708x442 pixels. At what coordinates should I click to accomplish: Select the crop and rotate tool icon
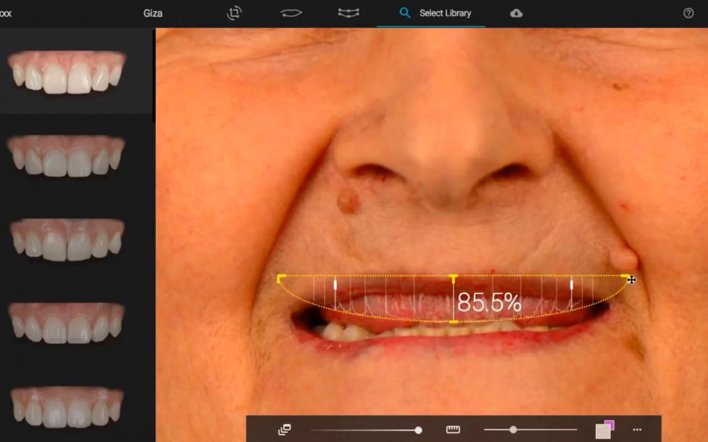[234, 12]
